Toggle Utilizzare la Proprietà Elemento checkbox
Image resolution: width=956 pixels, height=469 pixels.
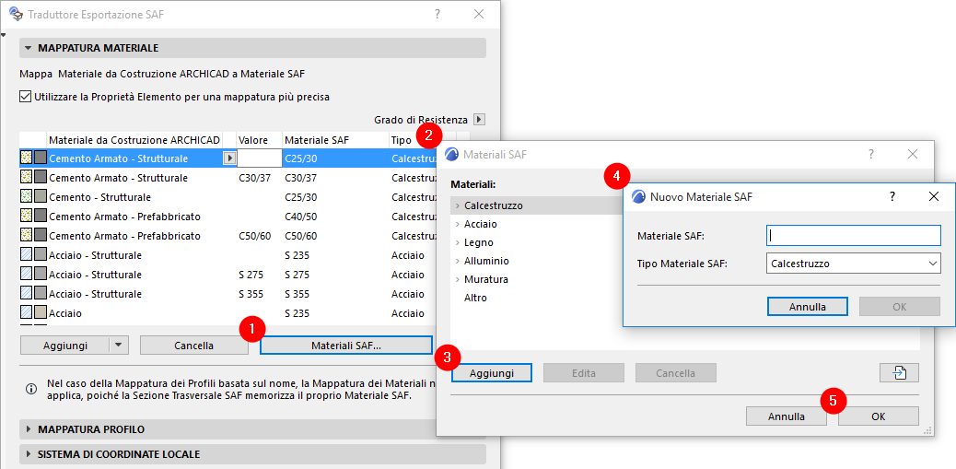click(x=25, y=97)
